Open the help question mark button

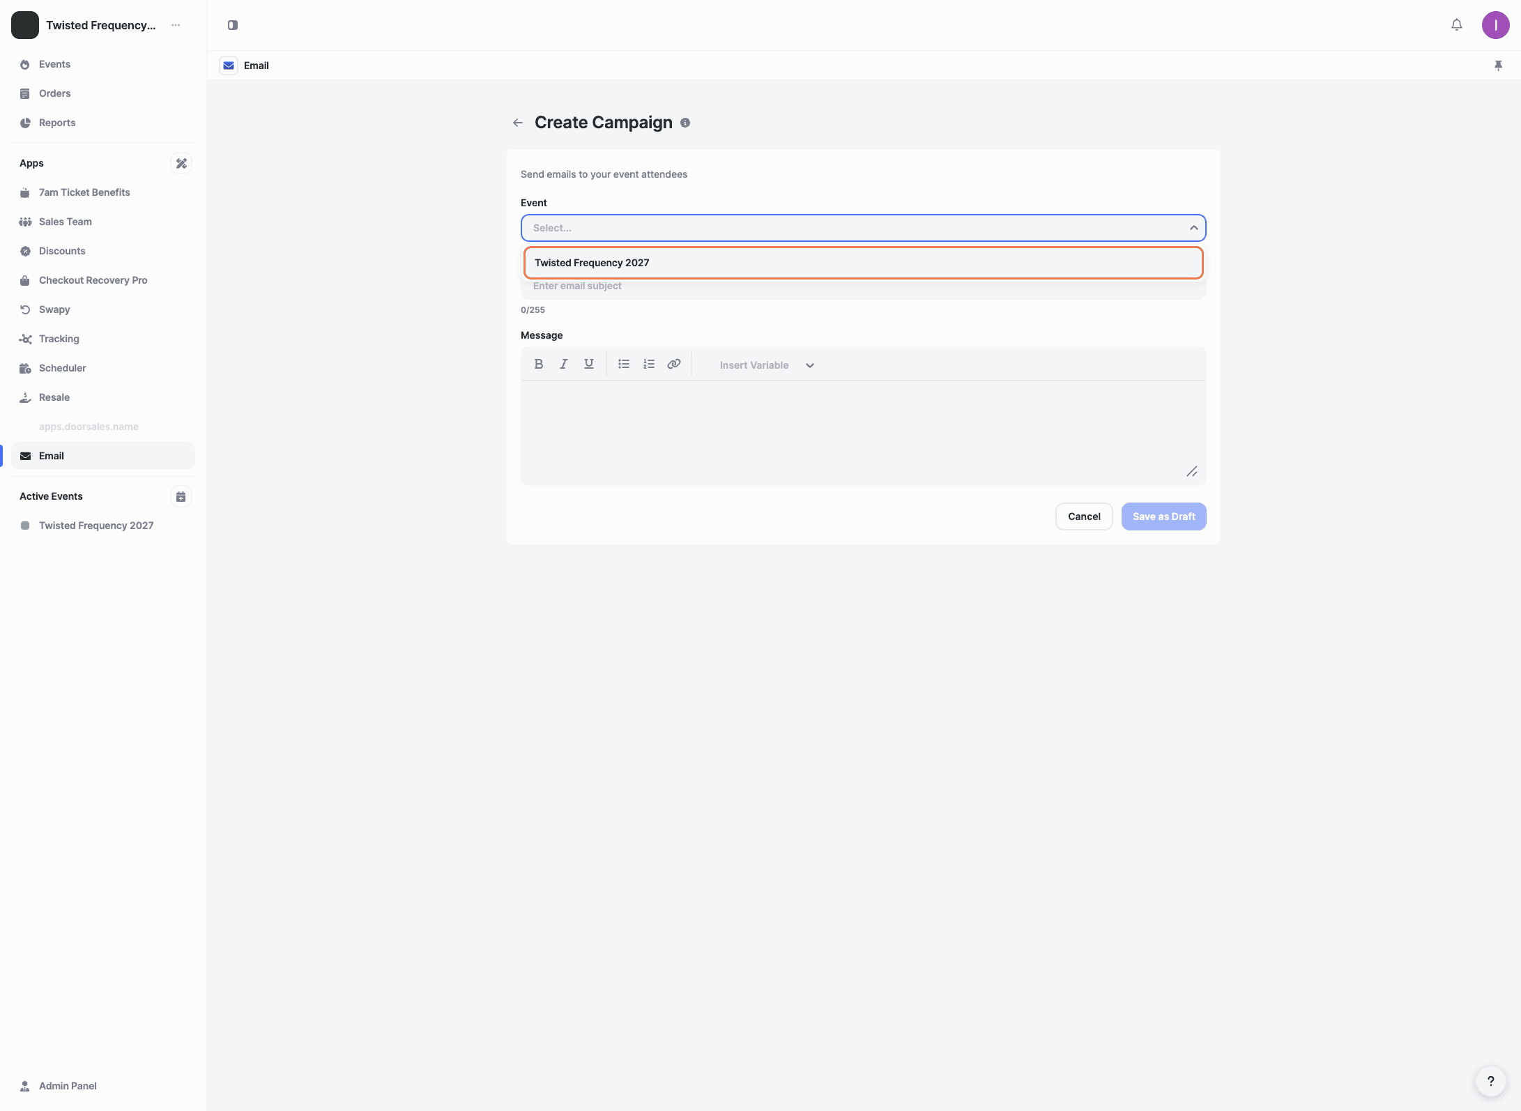[x=1490, y=1081]
